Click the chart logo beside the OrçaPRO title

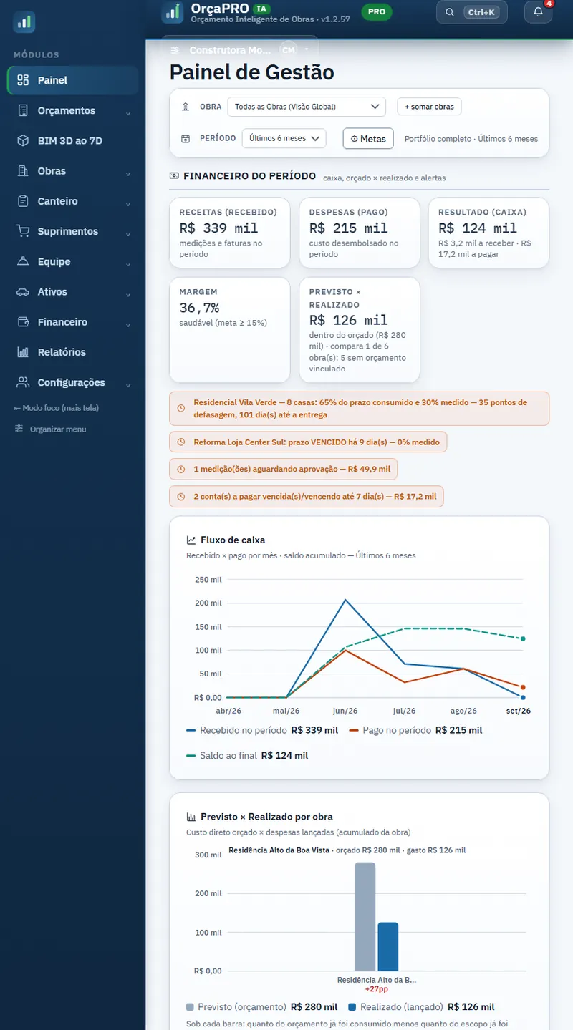click(172, 11)
